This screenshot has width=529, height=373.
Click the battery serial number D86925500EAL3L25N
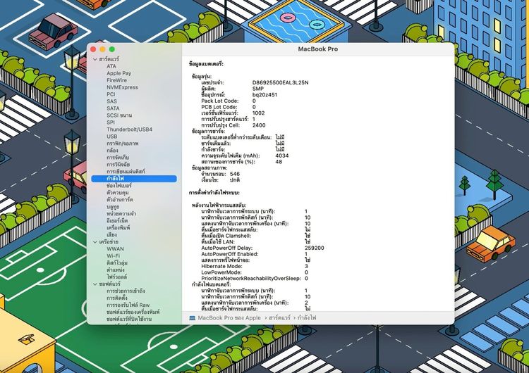[280, 82]
